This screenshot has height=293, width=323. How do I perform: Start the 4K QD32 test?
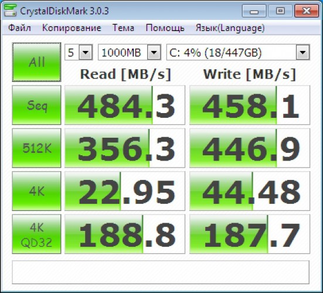(x=37, y=234)
